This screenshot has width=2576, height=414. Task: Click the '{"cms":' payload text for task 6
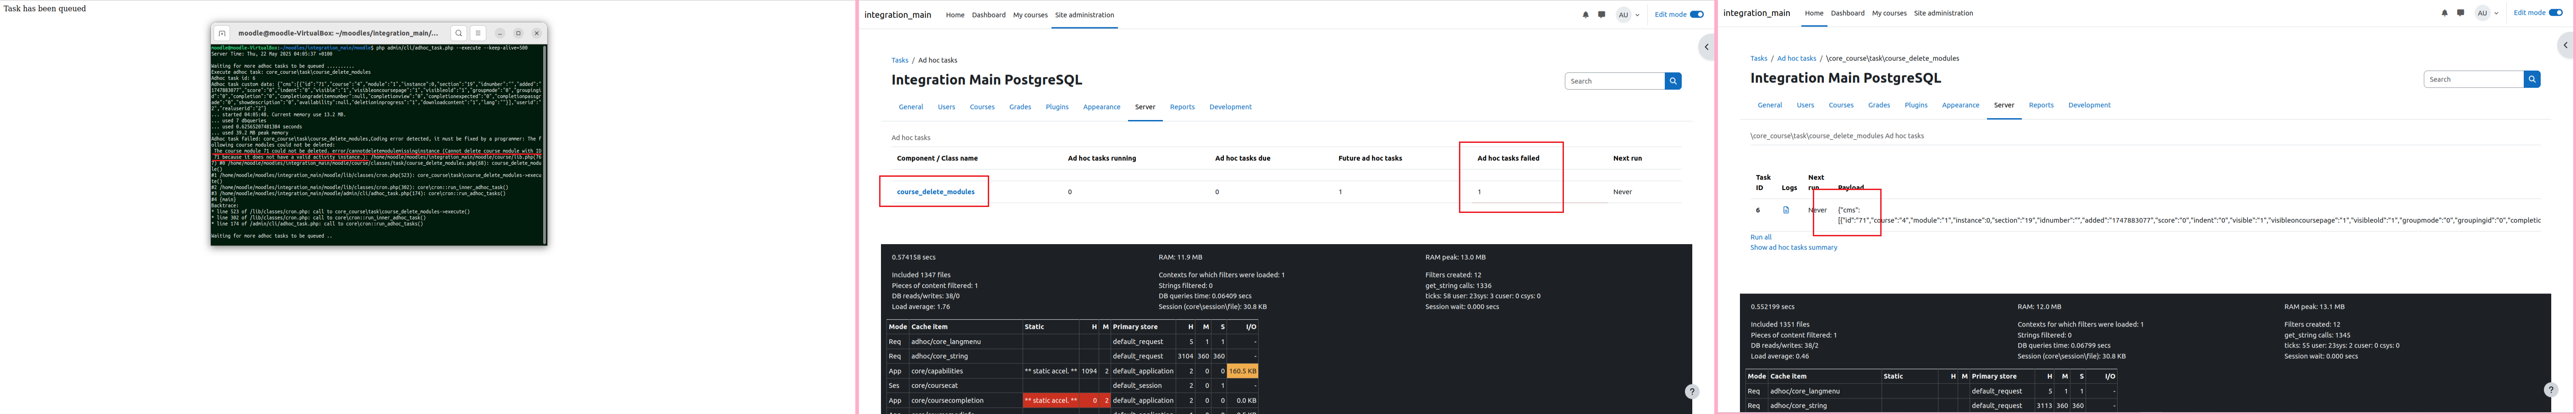[1848, 210]
